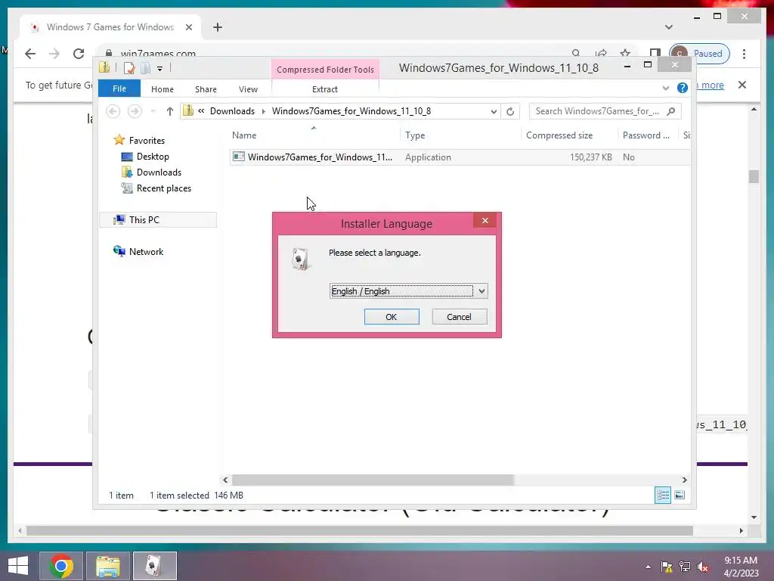Viewport: 774px width, 581px height.
Task: Sort files by Name column header
Action: point(244,135)
